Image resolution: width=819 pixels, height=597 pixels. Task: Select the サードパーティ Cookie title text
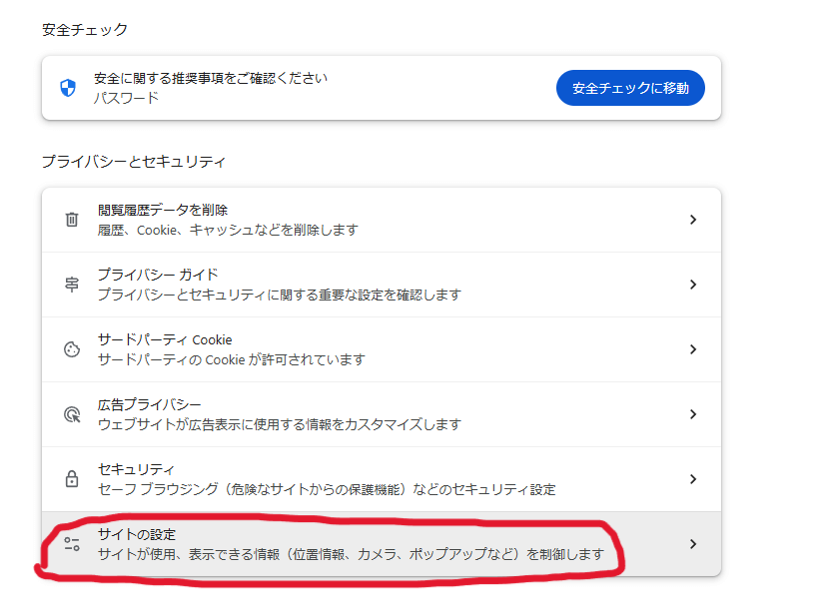click(x=165, y=339)
